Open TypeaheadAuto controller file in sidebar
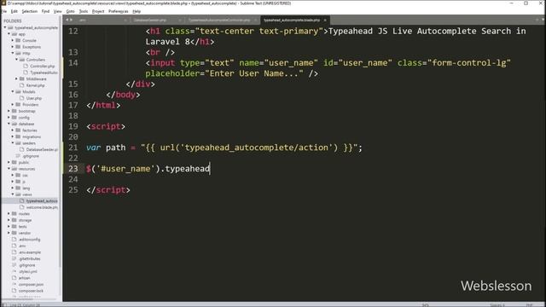The height and width of the screenshot is (307, 546). point(44,72)
